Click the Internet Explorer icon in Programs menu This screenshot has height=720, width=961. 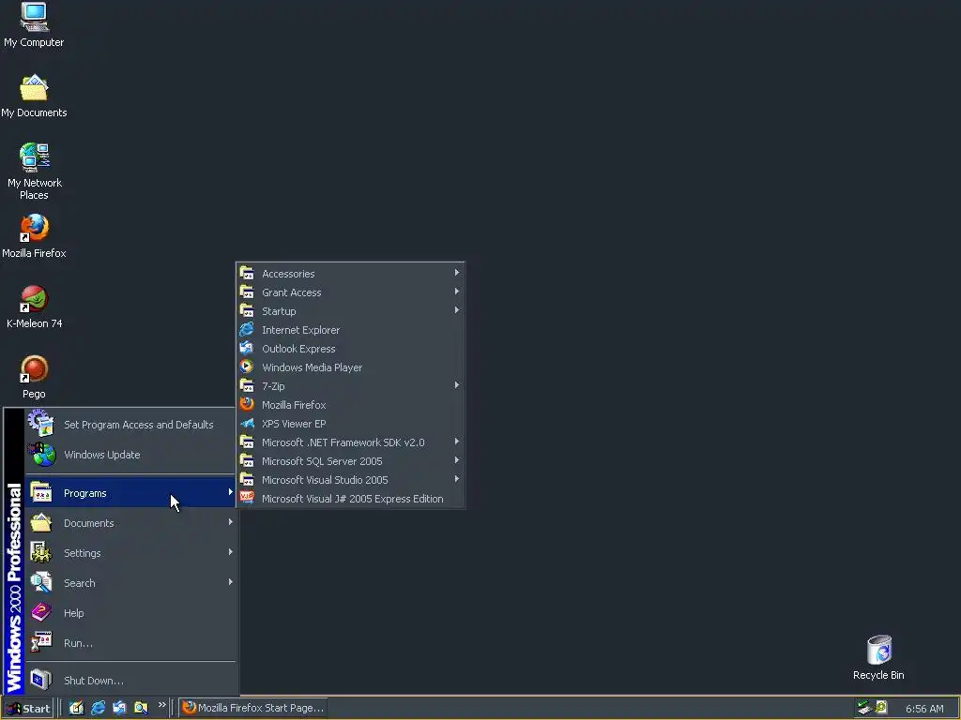pyautogui.click(x=247, y=330)
